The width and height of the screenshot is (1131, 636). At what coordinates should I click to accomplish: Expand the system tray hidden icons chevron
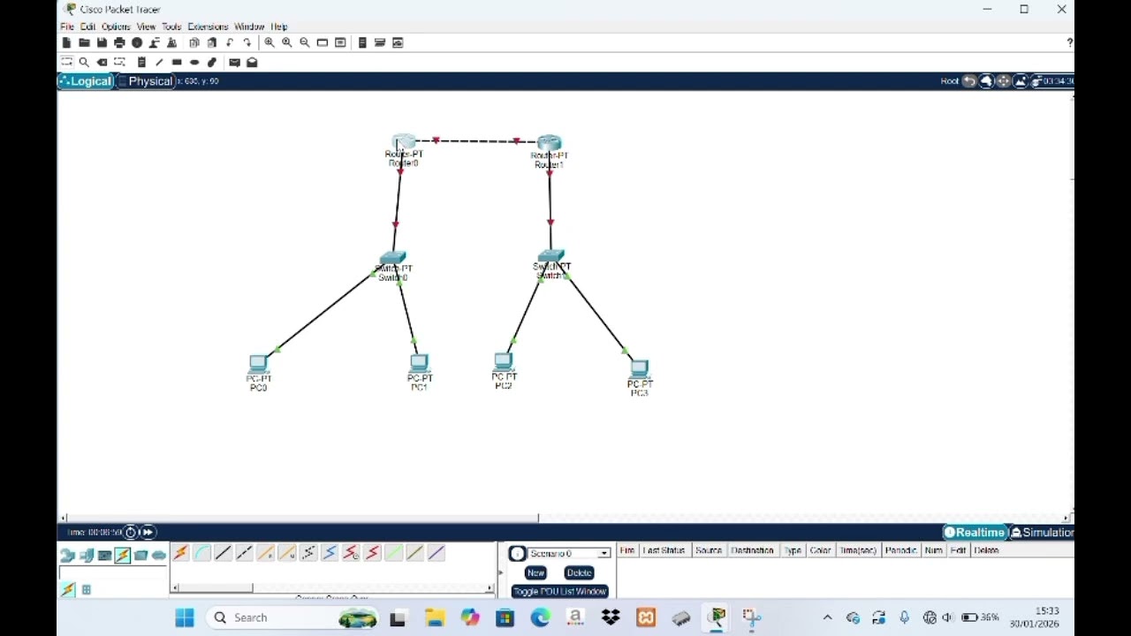827,617
